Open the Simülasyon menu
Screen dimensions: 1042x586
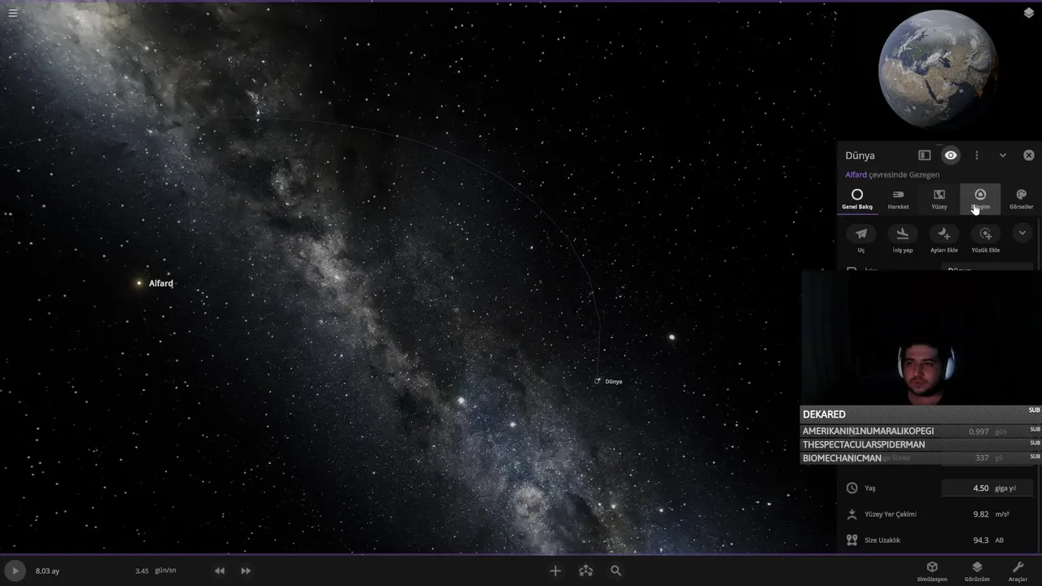[x=932, y=571]
